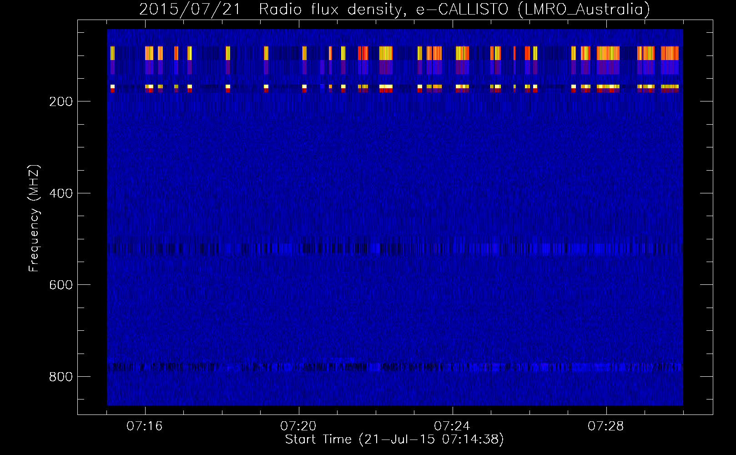Click the plot title showing 2015/07/21
The image size is (736, 455).
(x=394, y=9)
